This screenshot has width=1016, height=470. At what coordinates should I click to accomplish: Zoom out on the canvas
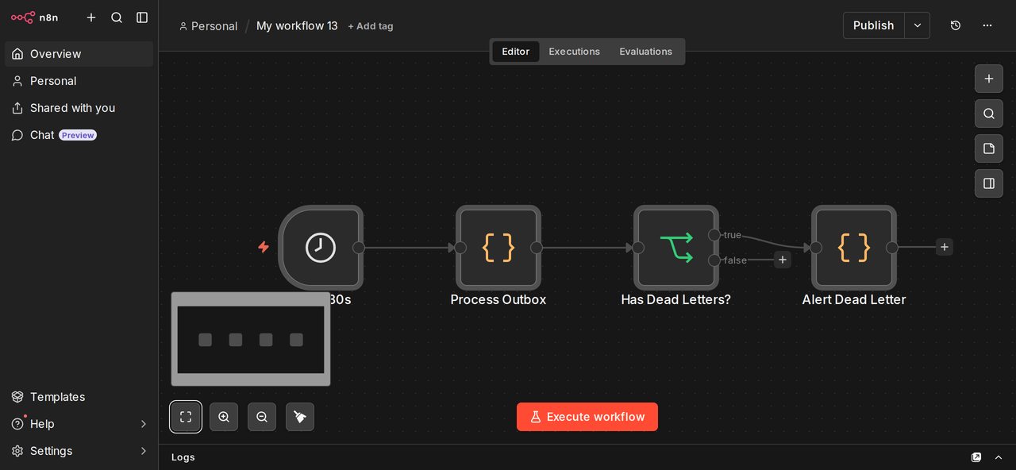click(x=262, y=417)
